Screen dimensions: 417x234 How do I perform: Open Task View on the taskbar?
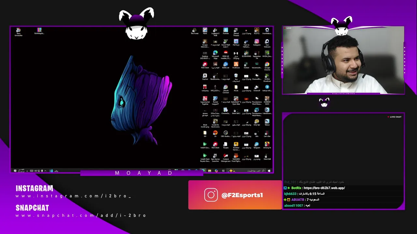(x=223, y=171)
